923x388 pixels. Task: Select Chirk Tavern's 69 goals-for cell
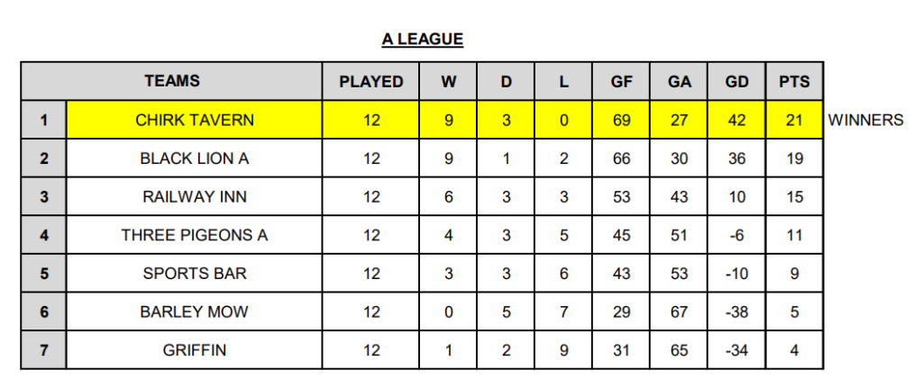pos(622,120)
